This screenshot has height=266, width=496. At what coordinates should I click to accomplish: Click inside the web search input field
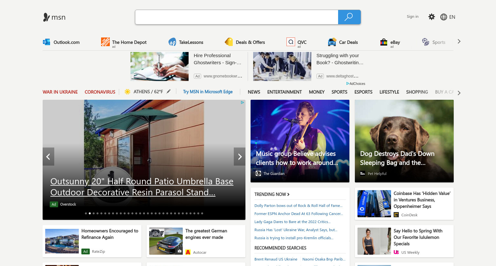point(237,17)
